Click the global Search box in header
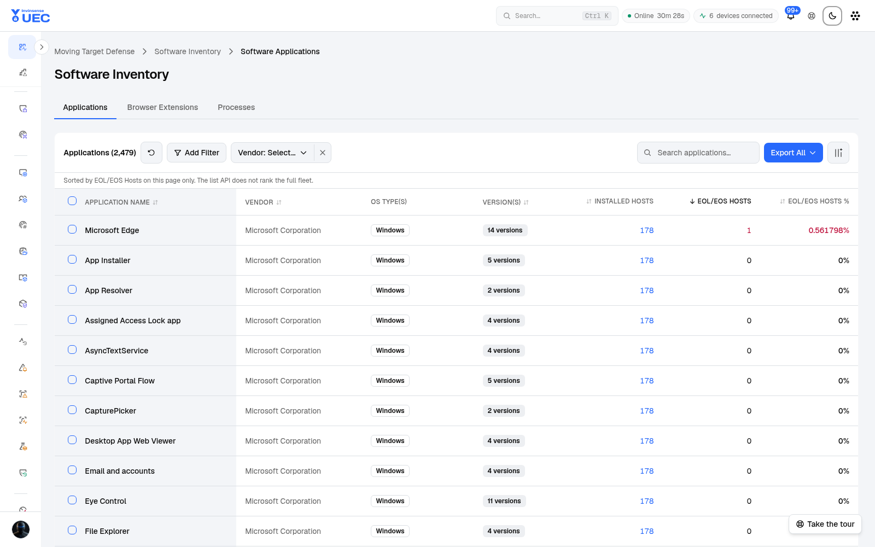Viewport: 875px width, 547px height. pyautogui.click(x=557, y=16)
